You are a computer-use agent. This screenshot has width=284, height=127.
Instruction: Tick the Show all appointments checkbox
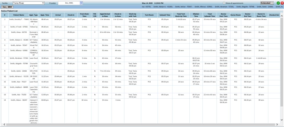coord(224,3)
